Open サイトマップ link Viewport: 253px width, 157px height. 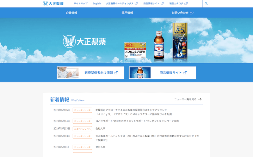coord(81,3)
